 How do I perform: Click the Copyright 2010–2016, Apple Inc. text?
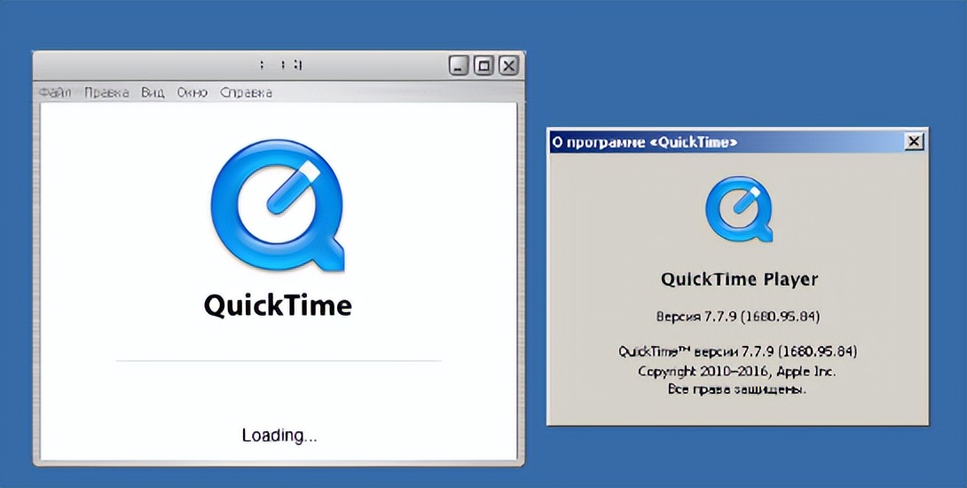click(x=737, y=372)
